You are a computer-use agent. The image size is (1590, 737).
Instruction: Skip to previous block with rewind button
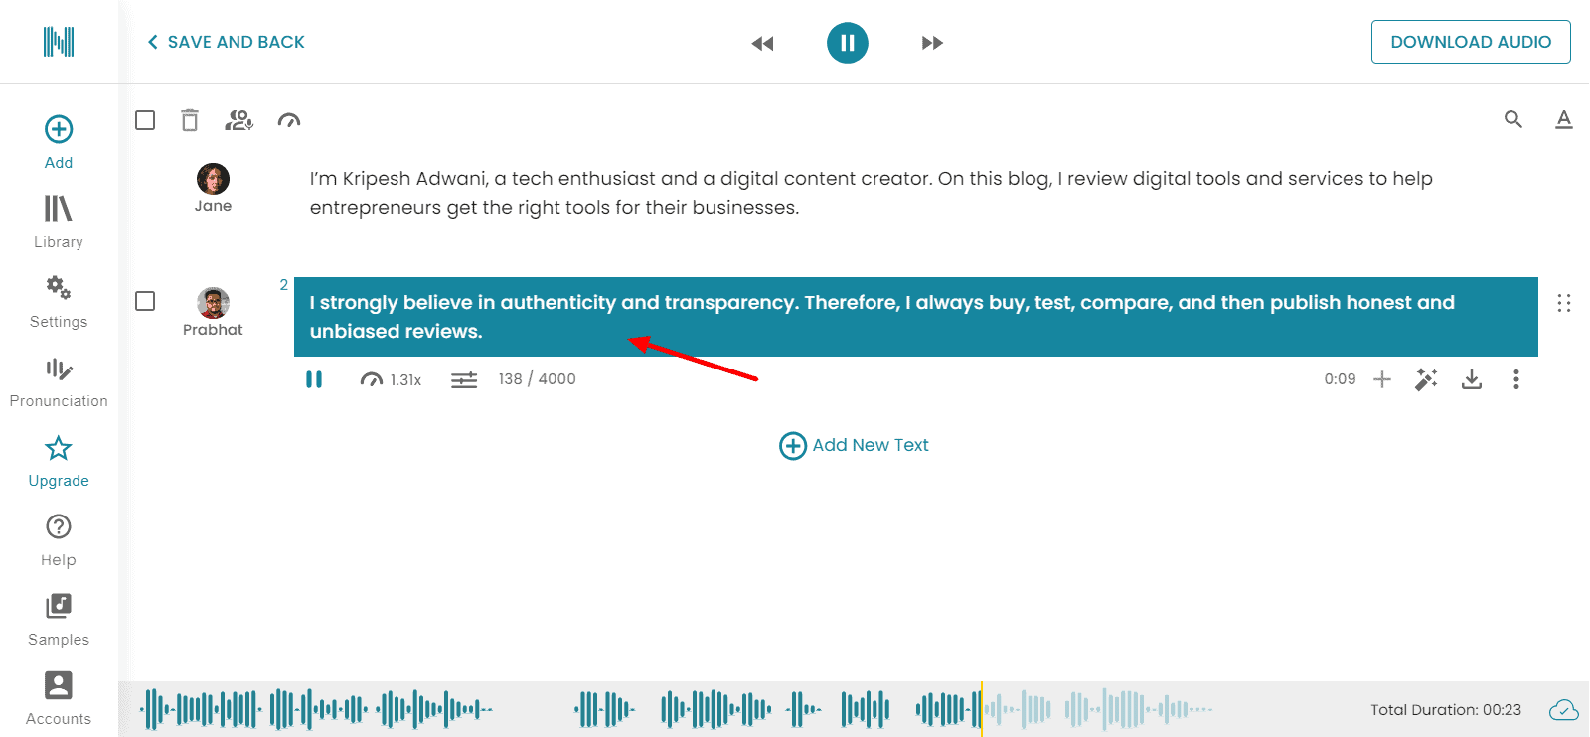point(762,43)
